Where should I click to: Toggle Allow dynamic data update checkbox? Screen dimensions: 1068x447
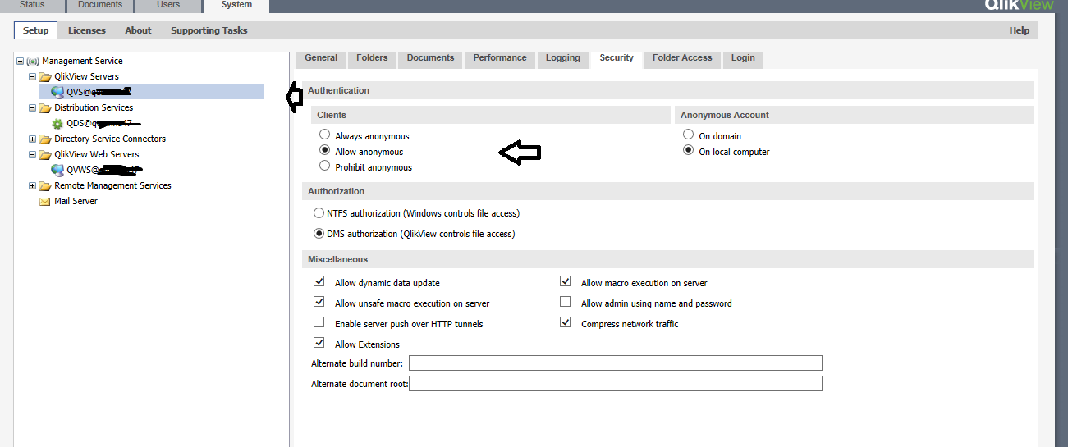pyautogui.click(x=319, y=281)
